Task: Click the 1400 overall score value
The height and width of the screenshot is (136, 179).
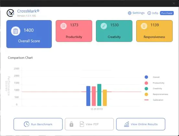Action: point(29,30)
